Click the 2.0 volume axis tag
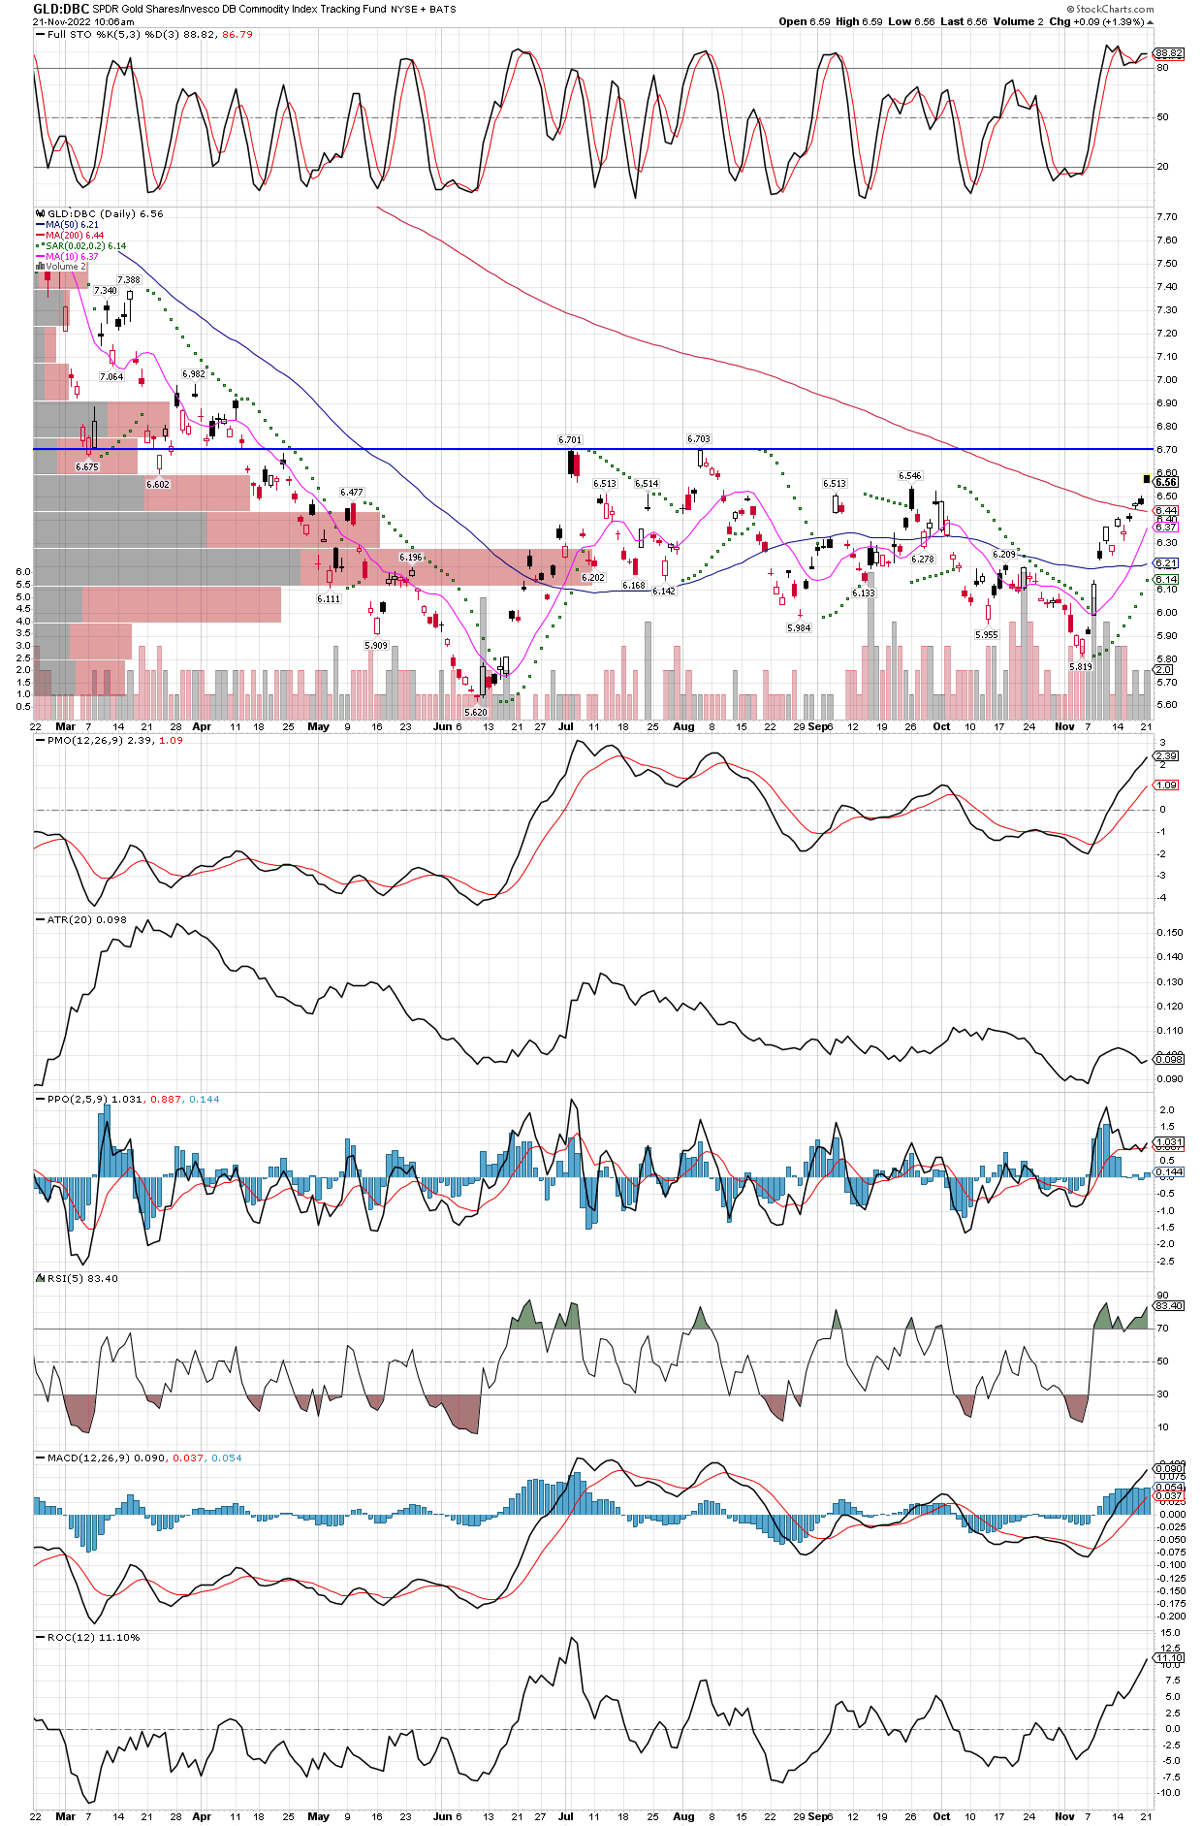This screenshot has width=1202, height=1826. click(x=1163, y=669)
